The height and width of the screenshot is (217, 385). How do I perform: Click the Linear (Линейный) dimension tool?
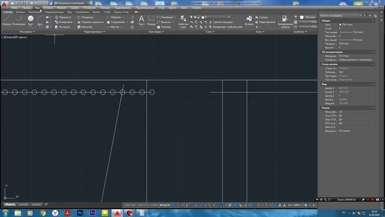pyautogui.click(x=165, y=17)
